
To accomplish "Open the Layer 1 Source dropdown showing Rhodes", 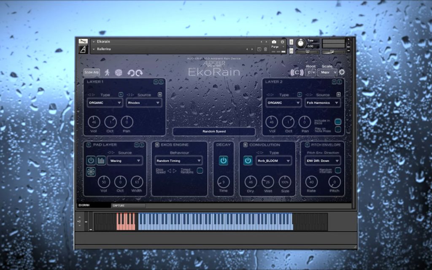I will click(x=144, y=103).
